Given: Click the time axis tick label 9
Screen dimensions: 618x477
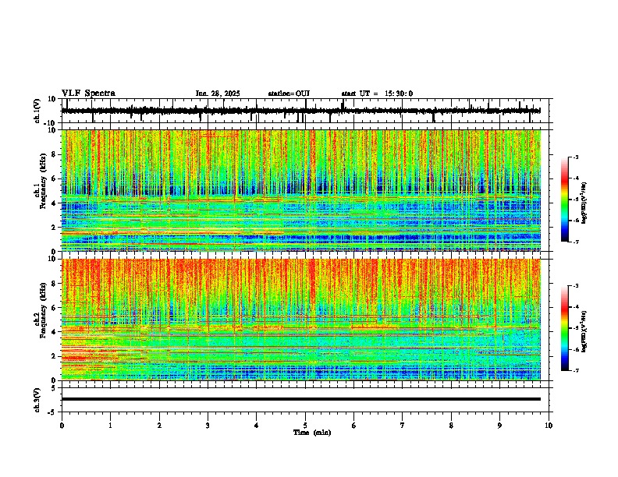Looking at the screenshot, I should [x=499, y=426].
